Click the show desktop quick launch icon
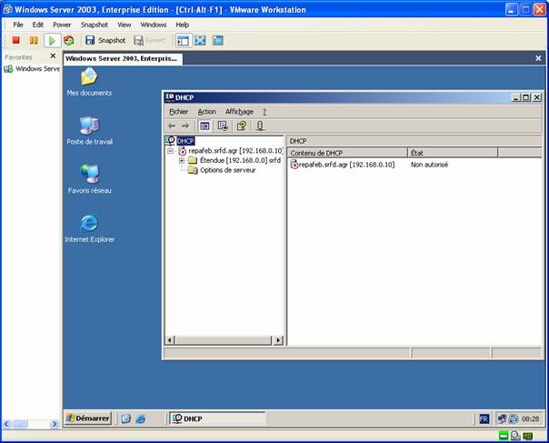 (x=126, y=418)
